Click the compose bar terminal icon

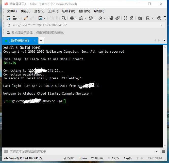click(6, 151)
